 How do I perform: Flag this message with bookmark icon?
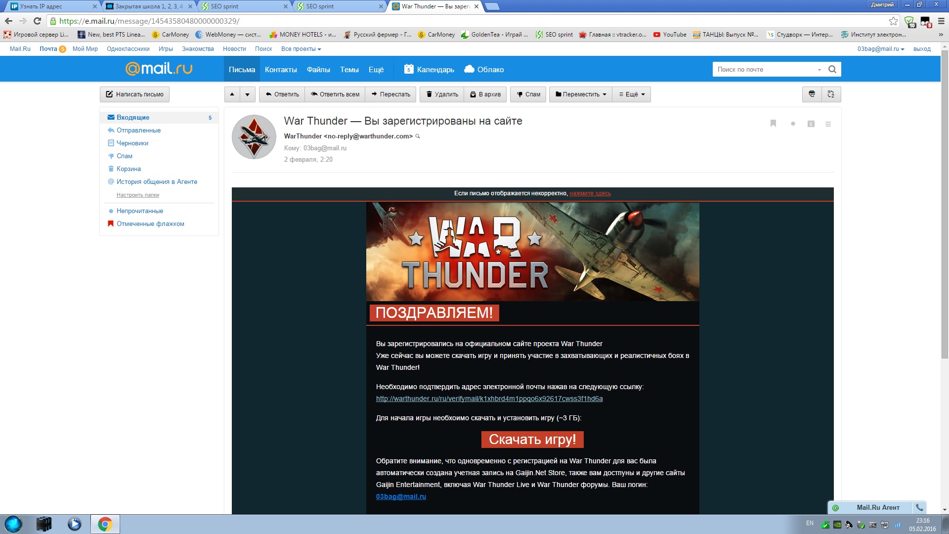point(774,124)
